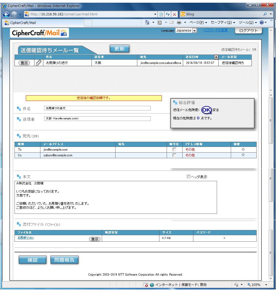This screenshot has width=276, height=297.
Task: Click the 送信者 sender text field
Action: (97, 119)
